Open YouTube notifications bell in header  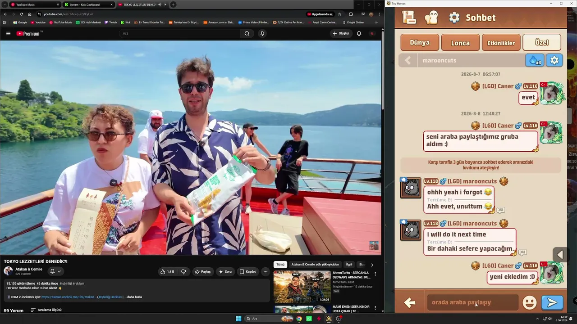[x=359, y=33]
